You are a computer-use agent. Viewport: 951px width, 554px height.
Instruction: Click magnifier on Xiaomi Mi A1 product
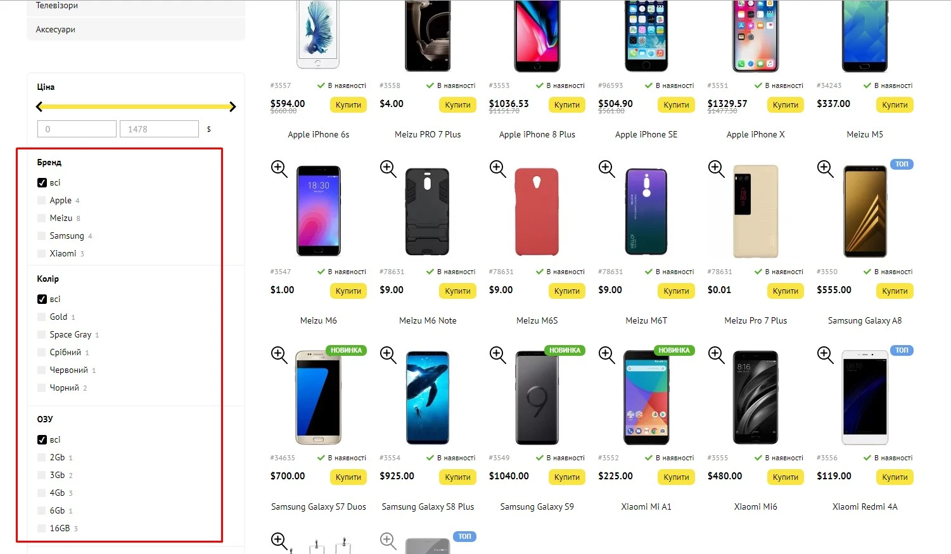coord(607,355)
